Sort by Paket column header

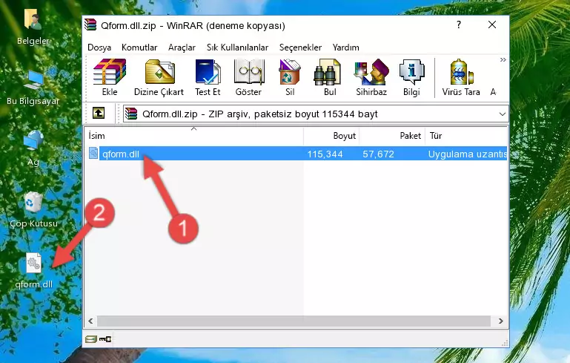pos(392,136)
